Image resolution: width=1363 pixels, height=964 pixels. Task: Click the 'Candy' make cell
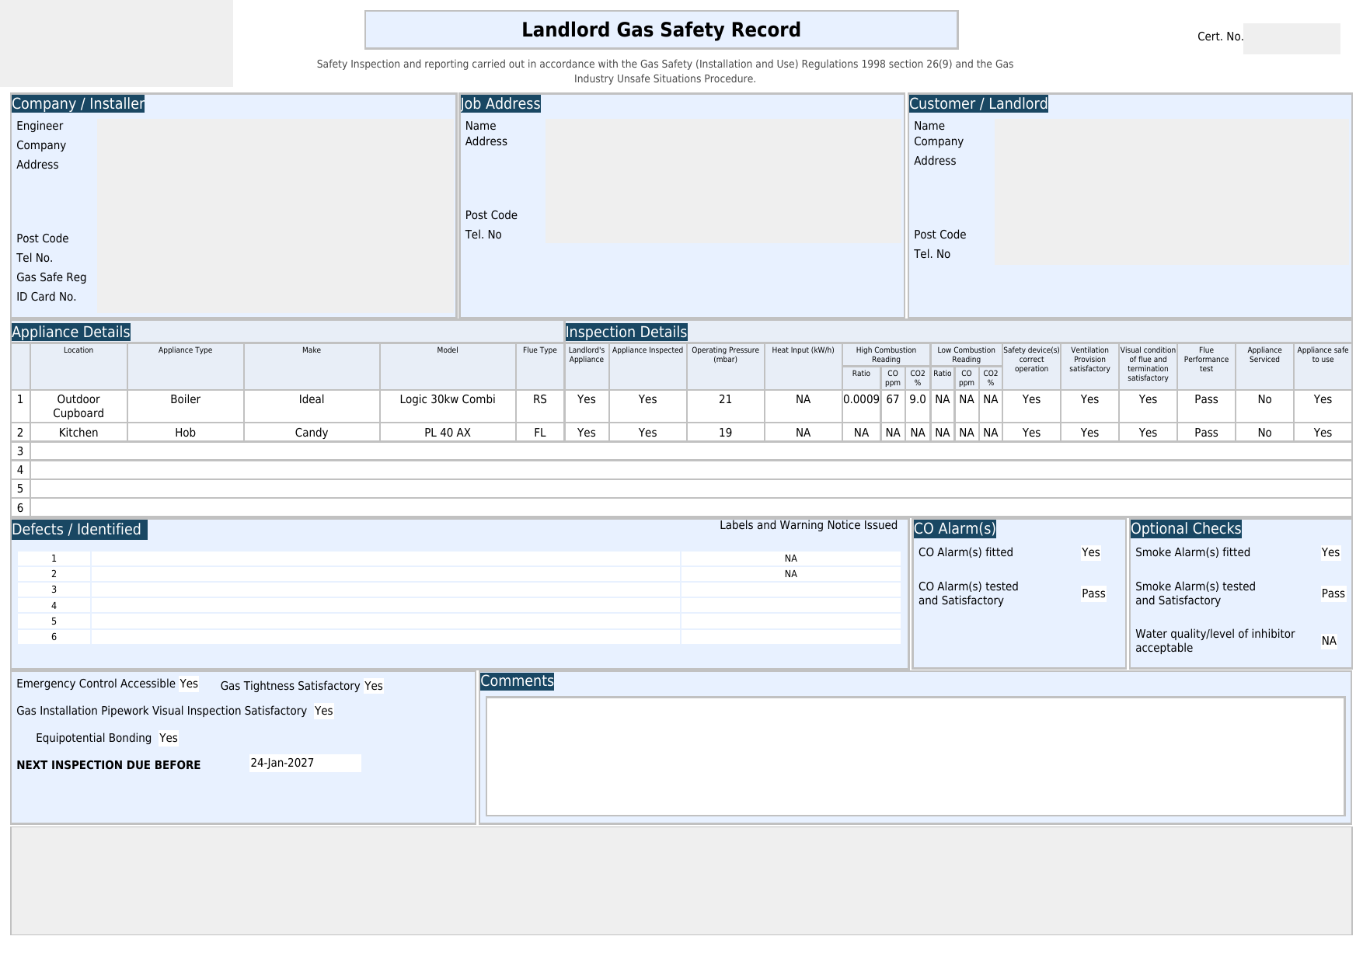[x=312, y=433]
